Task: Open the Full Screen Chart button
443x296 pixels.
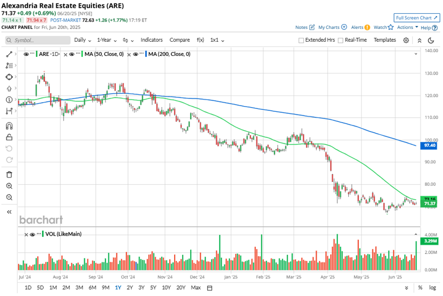Action: (417, 18)
